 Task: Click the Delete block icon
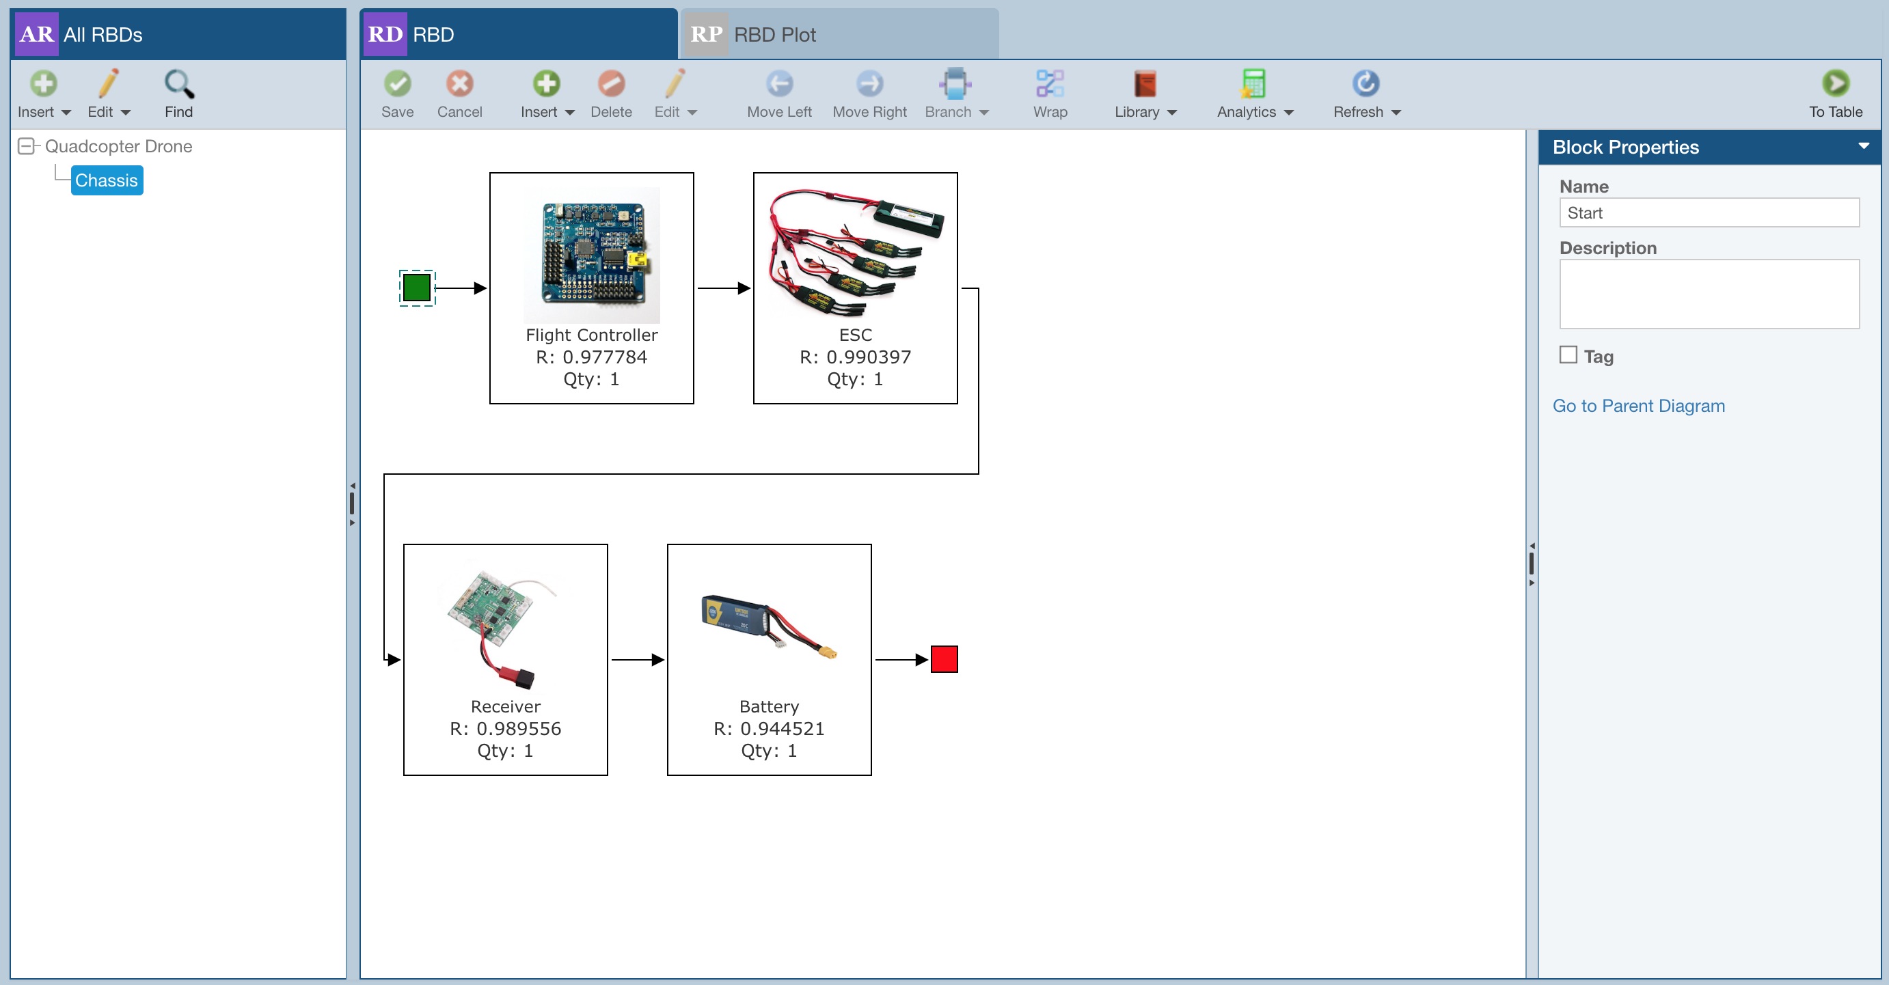(611, 83)
